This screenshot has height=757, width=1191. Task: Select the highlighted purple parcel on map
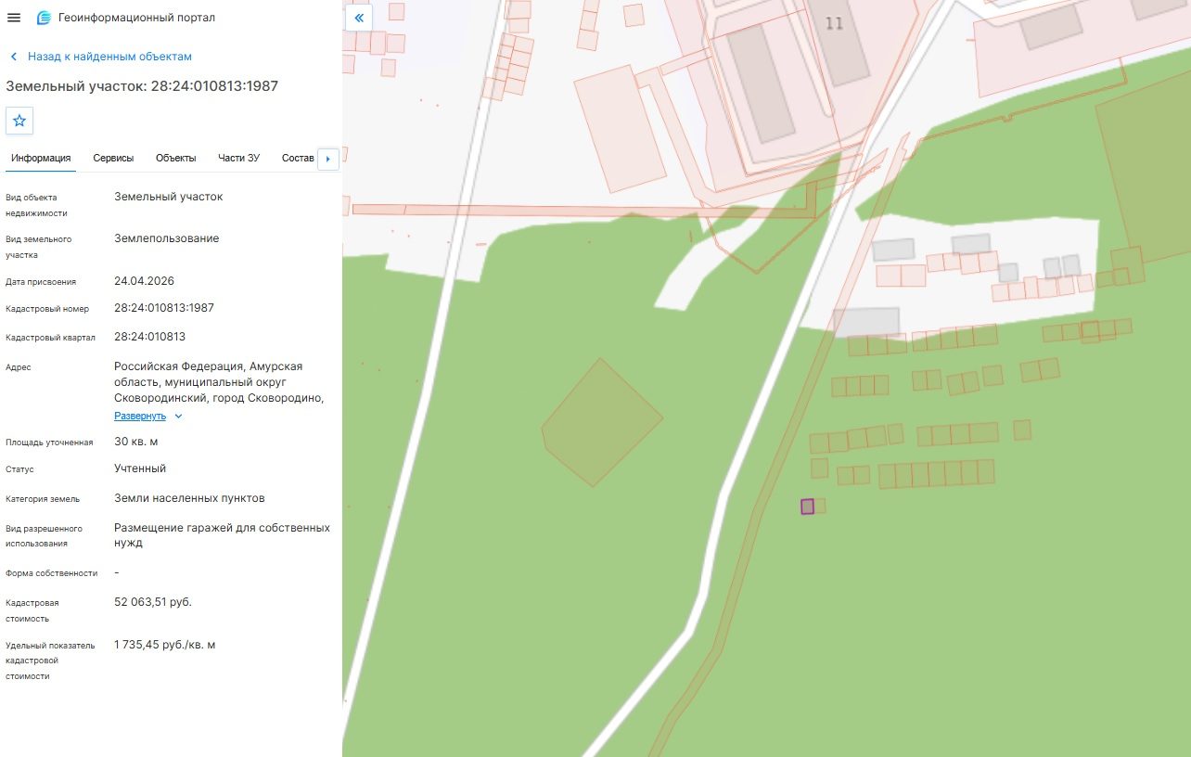pyautogui.click(x=807, y=507)
